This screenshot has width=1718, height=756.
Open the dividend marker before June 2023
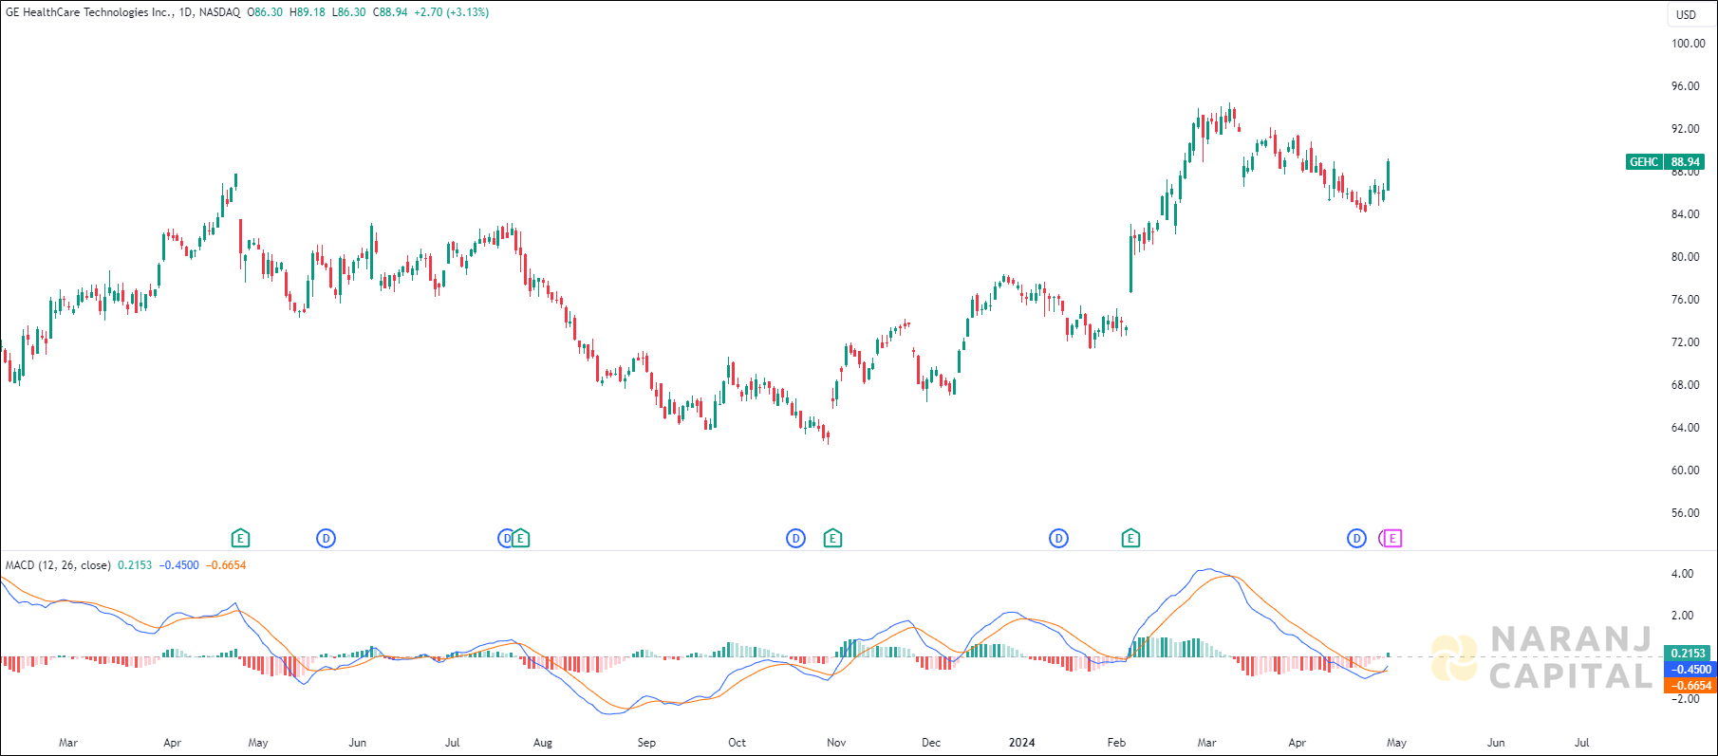326,539
